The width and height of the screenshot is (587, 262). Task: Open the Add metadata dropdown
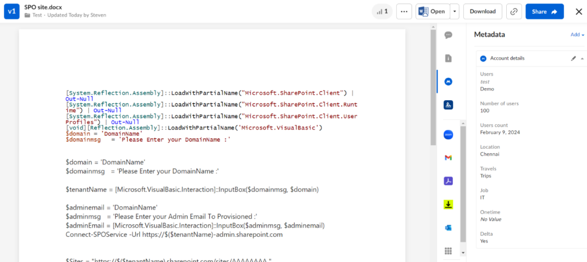[x=577, y=35]
